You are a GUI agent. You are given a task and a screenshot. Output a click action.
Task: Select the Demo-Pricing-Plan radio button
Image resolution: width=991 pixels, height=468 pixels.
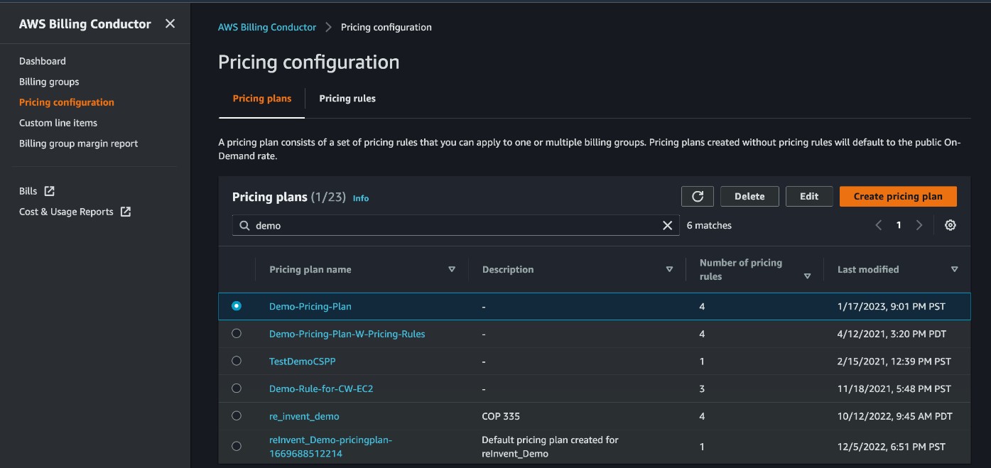pos(237,306)
